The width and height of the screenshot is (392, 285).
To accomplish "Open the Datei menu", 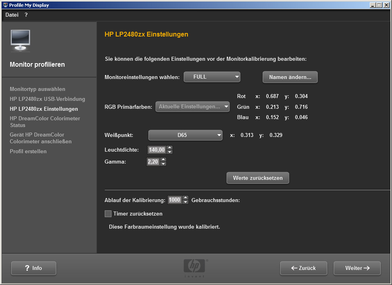I will coord(12,15).
